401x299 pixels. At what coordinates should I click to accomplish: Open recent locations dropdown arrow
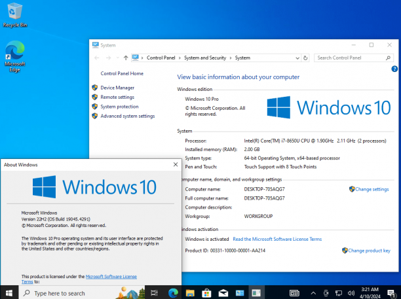(118, 58)
